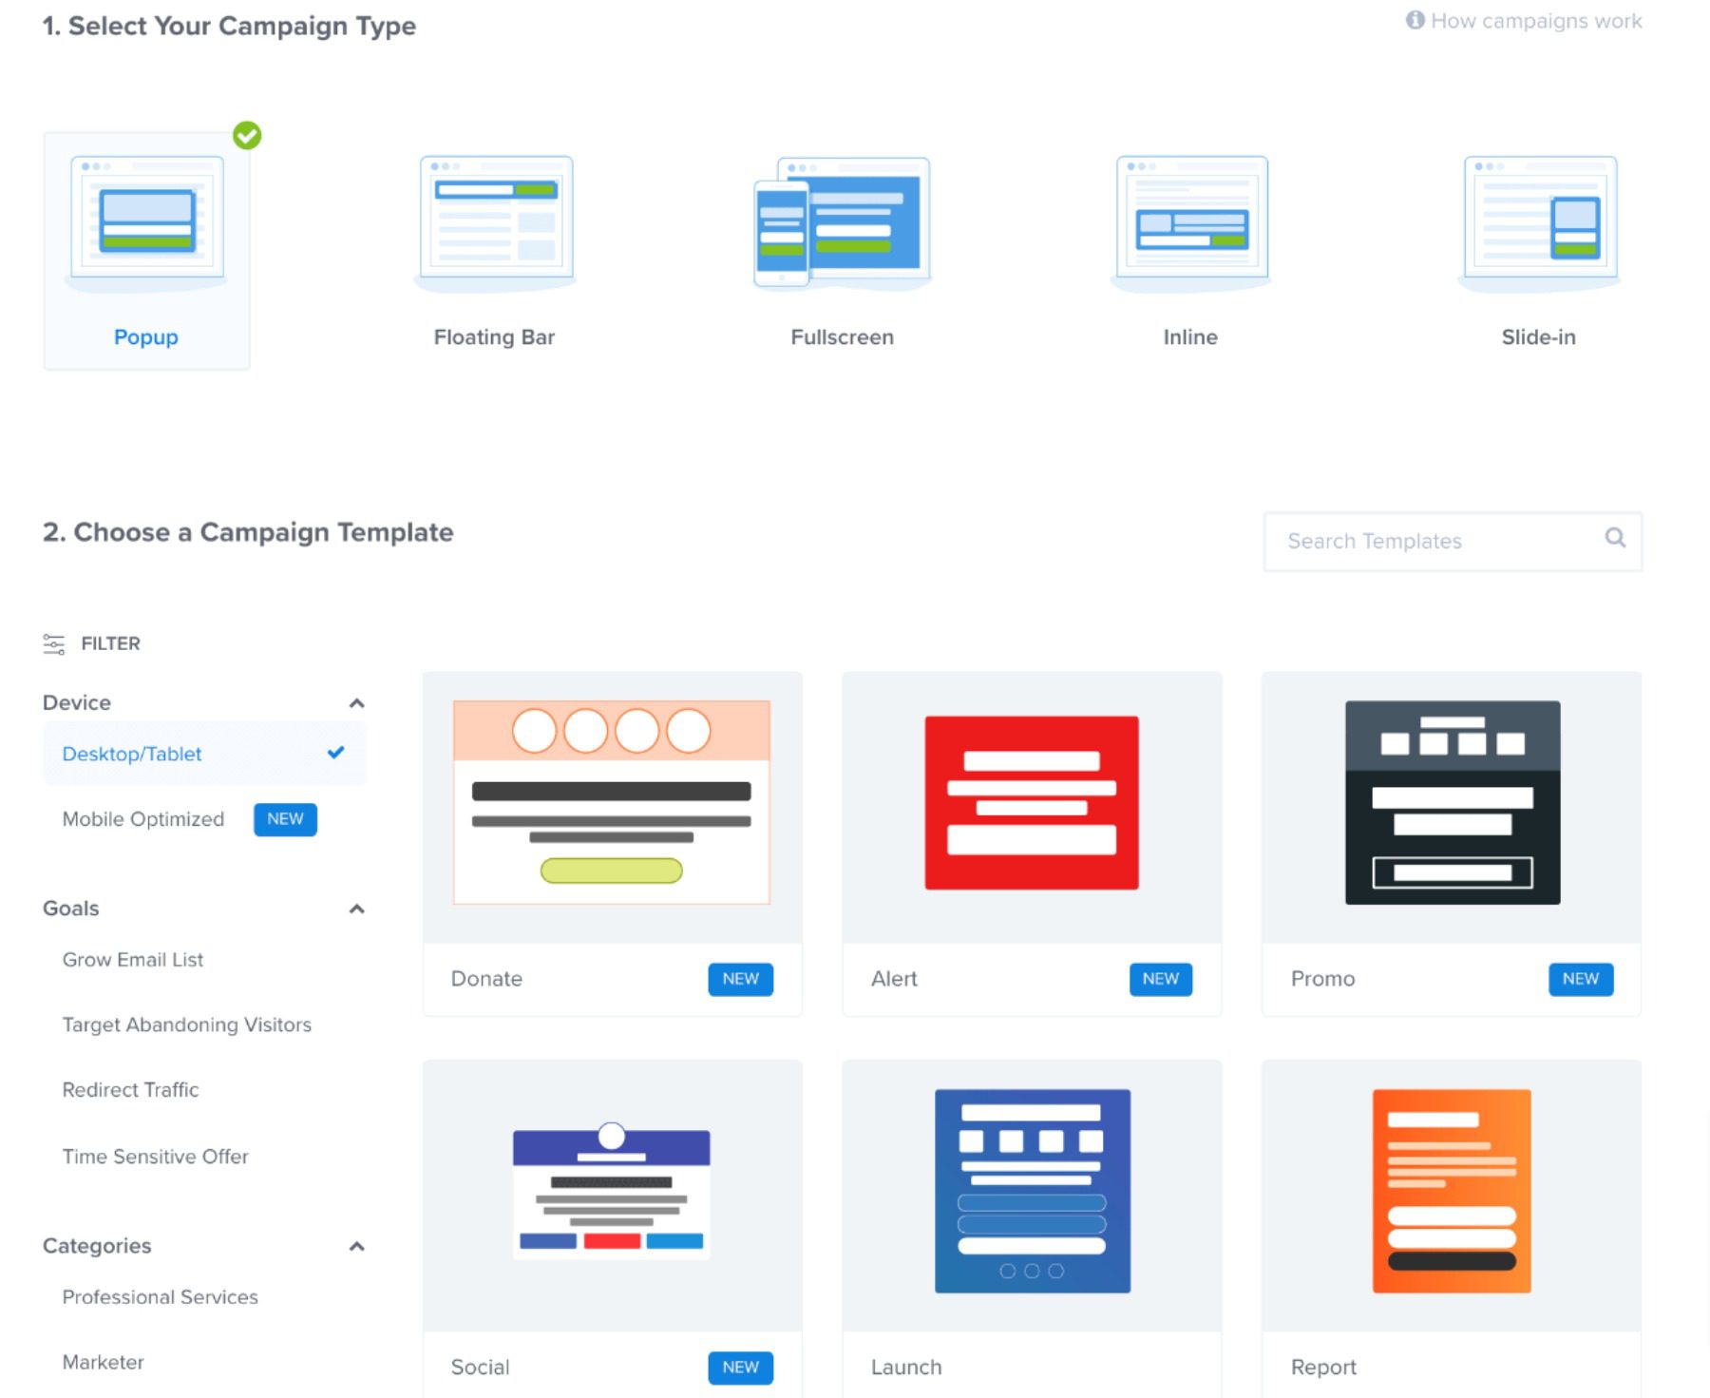The image size is (1710, 1398).
Task: Pick the Fullscreen campaign type icon
Action: (842, 222)
